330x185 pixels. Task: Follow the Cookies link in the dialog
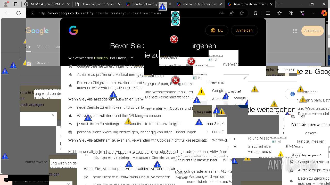[101, 58]
